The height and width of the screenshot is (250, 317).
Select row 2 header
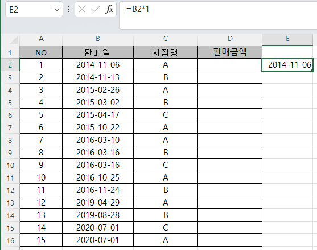click(10, 65)
